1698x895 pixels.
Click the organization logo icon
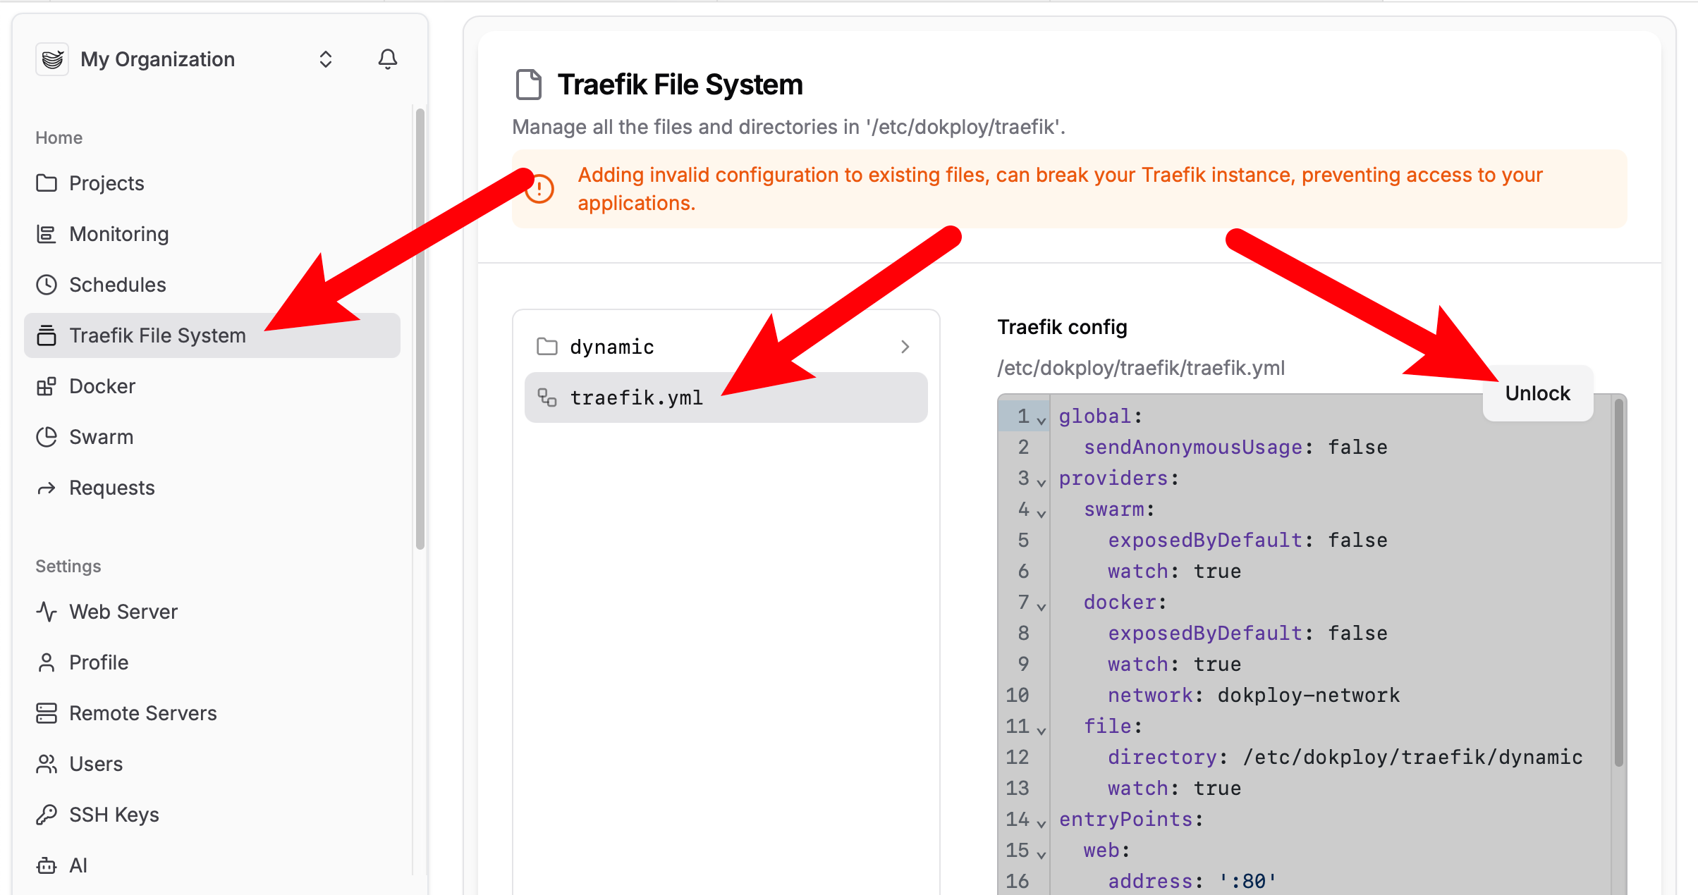(52, 59)
